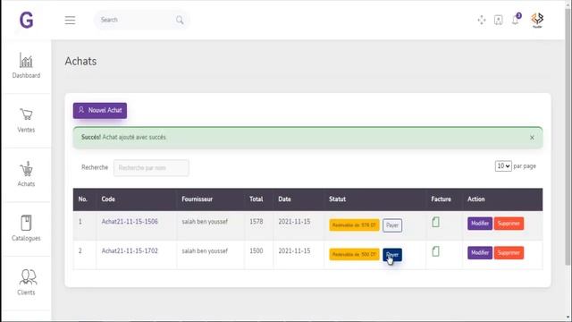The height and width of the screenshot is (322, 572).
Task: Open user profile avatar menu
Action: click(537, 20)
